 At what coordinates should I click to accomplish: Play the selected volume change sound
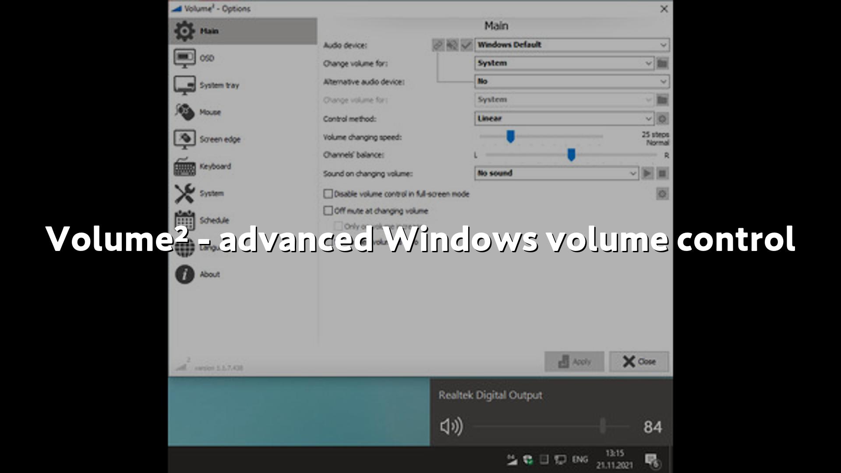pyautogui.click(x=647, y=173)
